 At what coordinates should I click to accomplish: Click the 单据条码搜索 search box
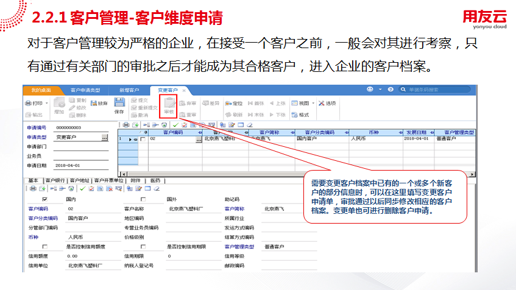click(435, 90)
